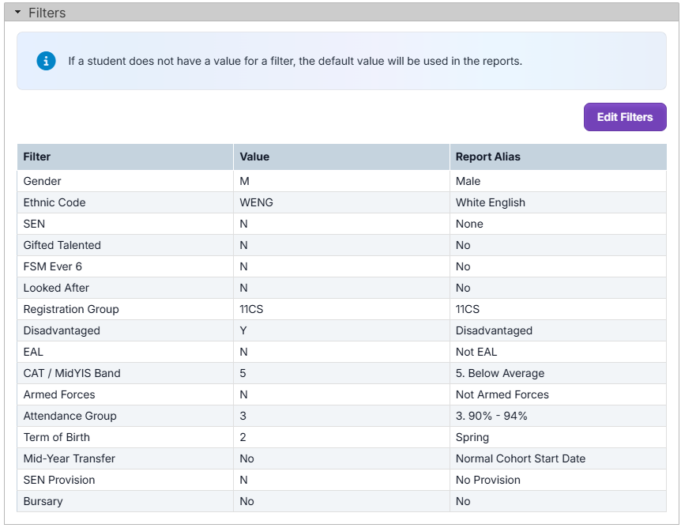
Task: Select the Not Armed Forces alias
Action: [502, 394]
